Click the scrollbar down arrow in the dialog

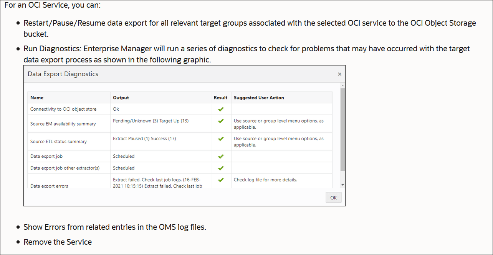[x=342, y=185]
